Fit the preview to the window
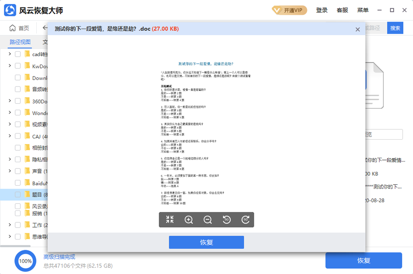Screen dimensions: 413x274 point(169,219)
